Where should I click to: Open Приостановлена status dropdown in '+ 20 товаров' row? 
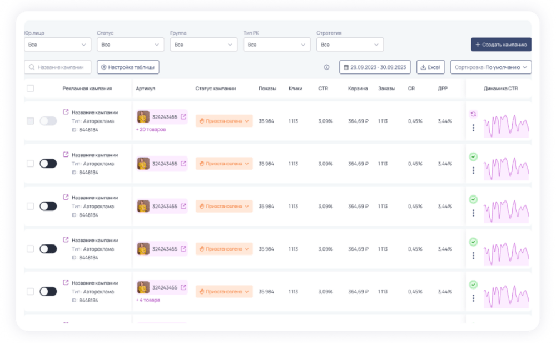(224, 121)
